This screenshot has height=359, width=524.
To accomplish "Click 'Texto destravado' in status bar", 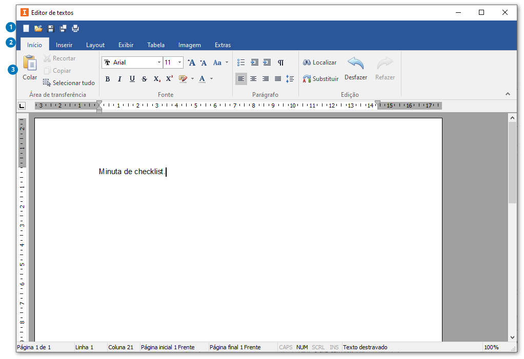I will click(x=365, y=347).
